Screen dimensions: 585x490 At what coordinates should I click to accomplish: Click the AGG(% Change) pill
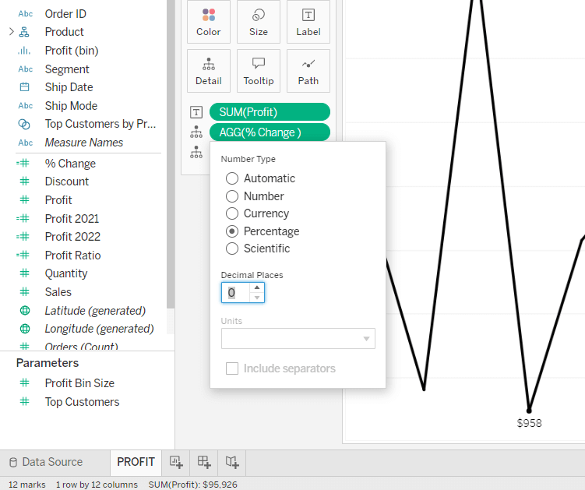point(270,132)
